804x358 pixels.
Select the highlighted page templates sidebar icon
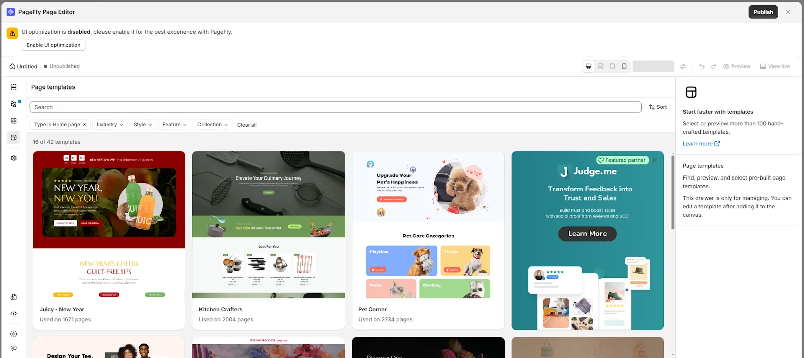tap(14, 138)
